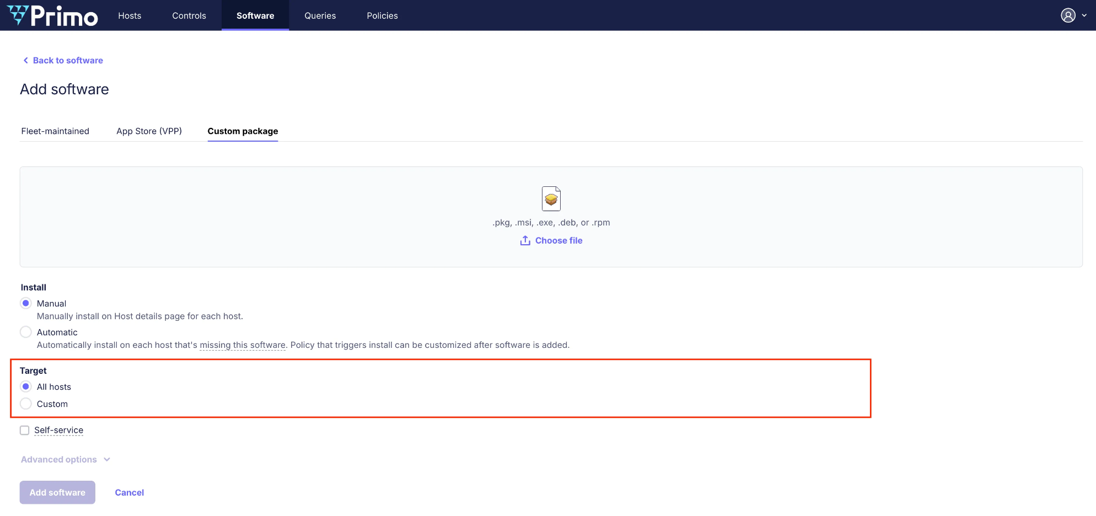Click the back chevron icon near Back to software
The width and height of the screenshot is (1096, 516).
[x=25, y=61]
